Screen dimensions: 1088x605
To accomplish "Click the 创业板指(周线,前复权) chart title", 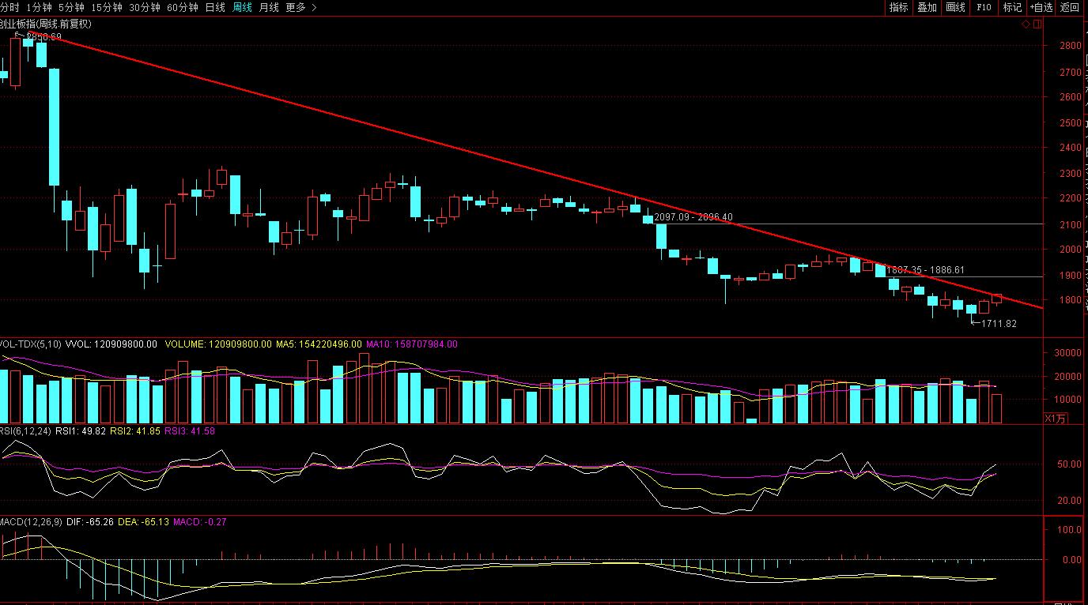I will [46, 24].
